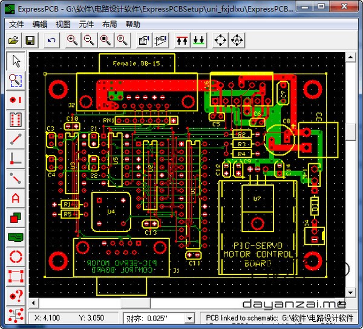363x329 pixels.
Task: Zoom out with the minus magnifier
Action: point(89,41)
